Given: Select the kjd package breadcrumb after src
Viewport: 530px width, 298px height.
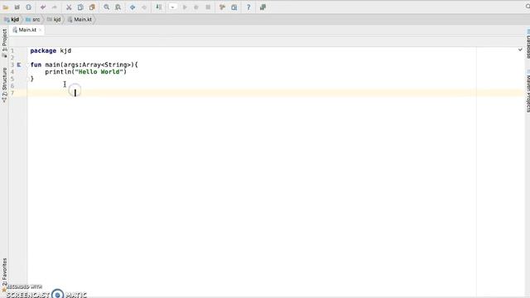Looking at the screenshot, I should (54, 20).
